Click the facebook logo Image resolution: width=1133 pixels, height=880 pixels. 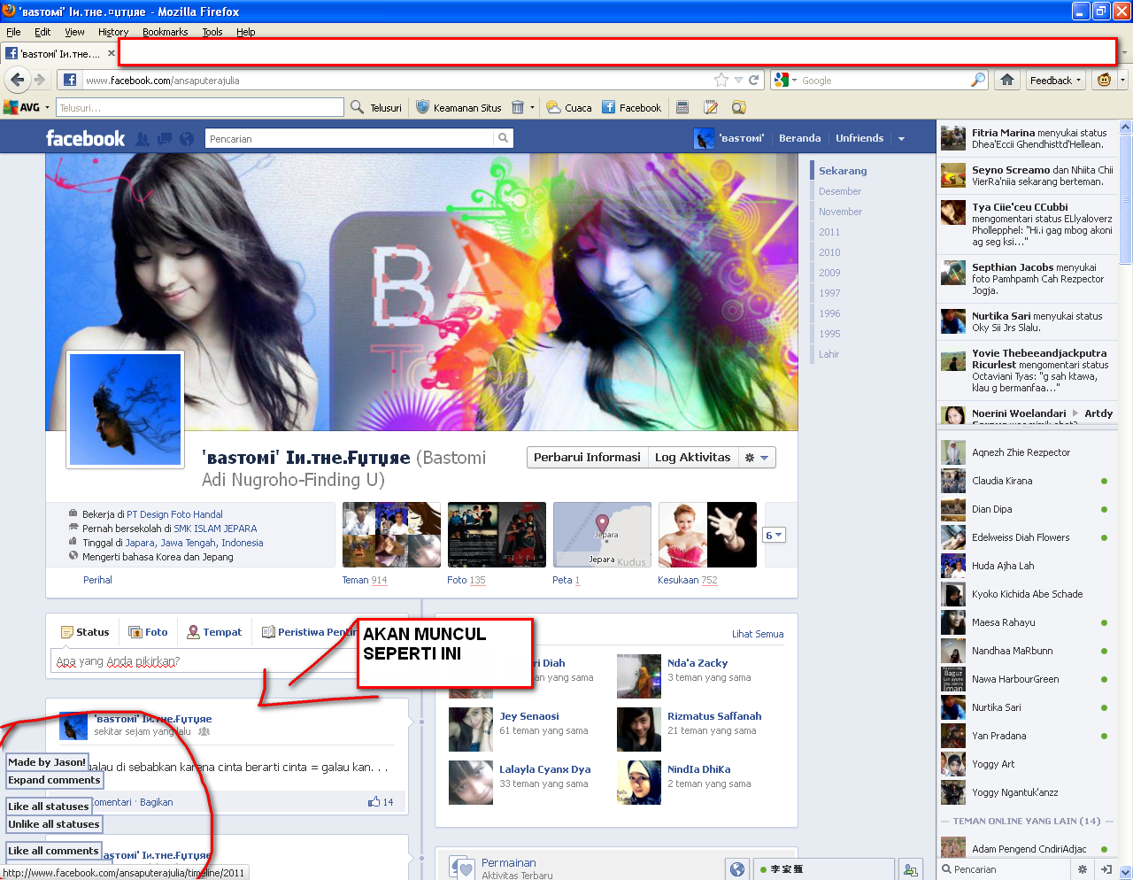[85, 138]
